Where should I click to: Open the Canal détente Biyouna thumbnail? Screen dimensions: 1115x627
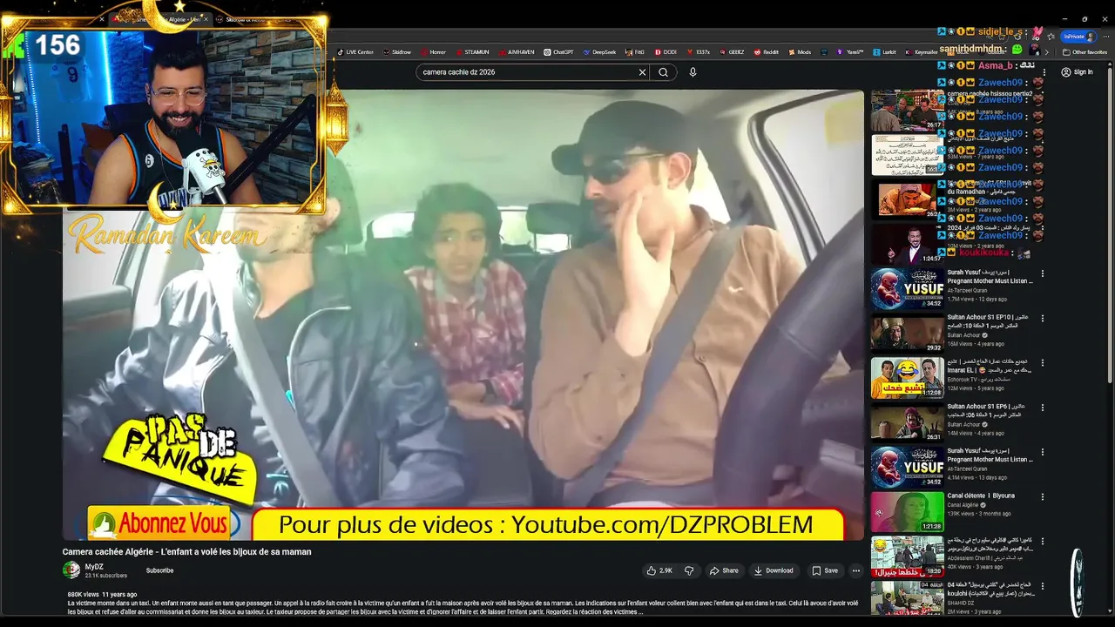907,512
